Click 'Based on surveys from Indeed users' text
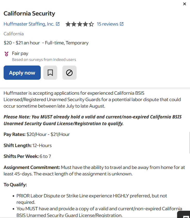 (44, 60)
